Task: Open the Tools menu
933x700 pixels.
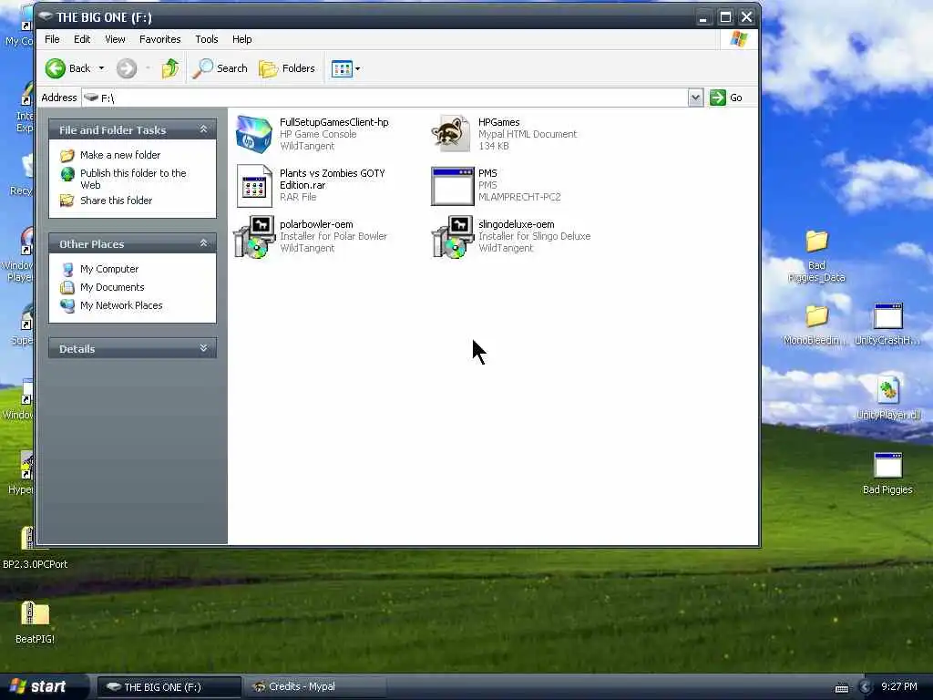Action: click(207, 39)
